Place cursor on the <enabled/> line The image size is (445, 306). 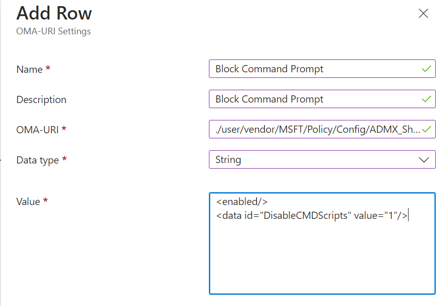point(242,202)
